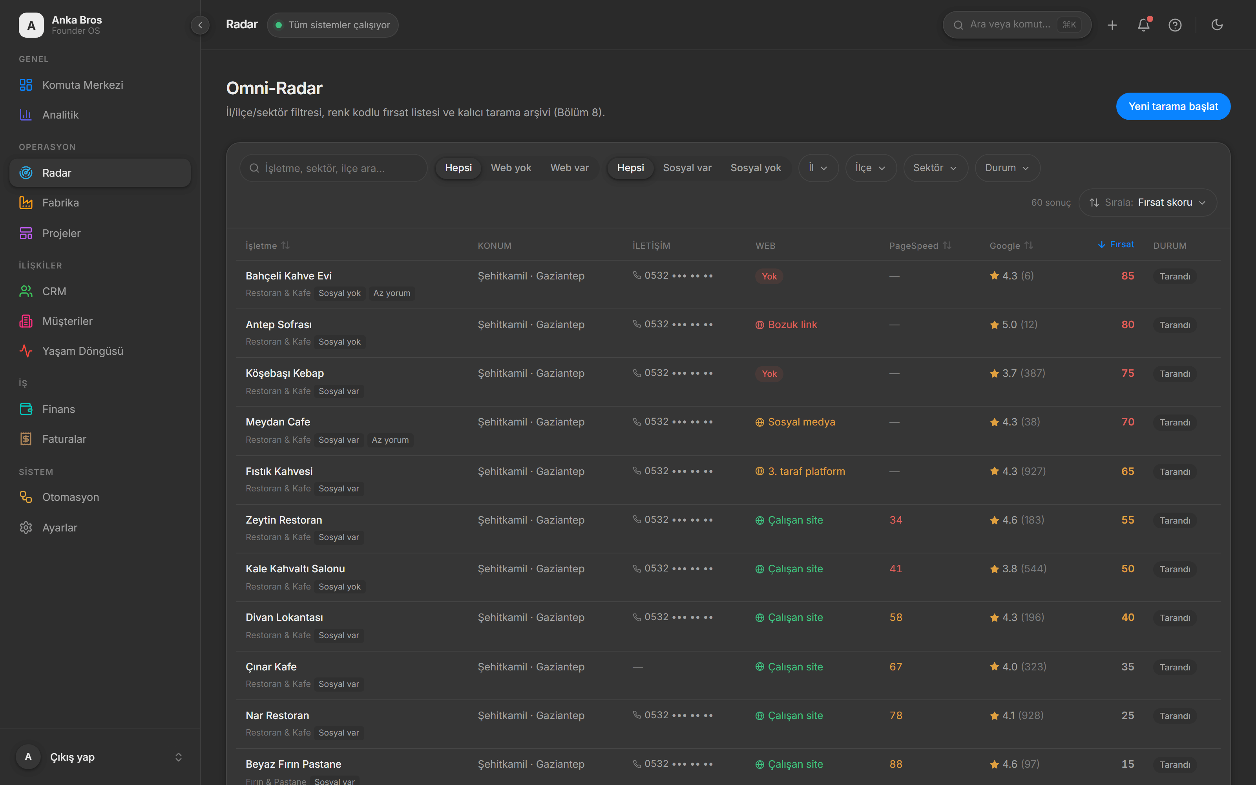Toggle dark mode moon icon
The image size is (1256, 785).
pyautogui.click(x=1217, y=25)
